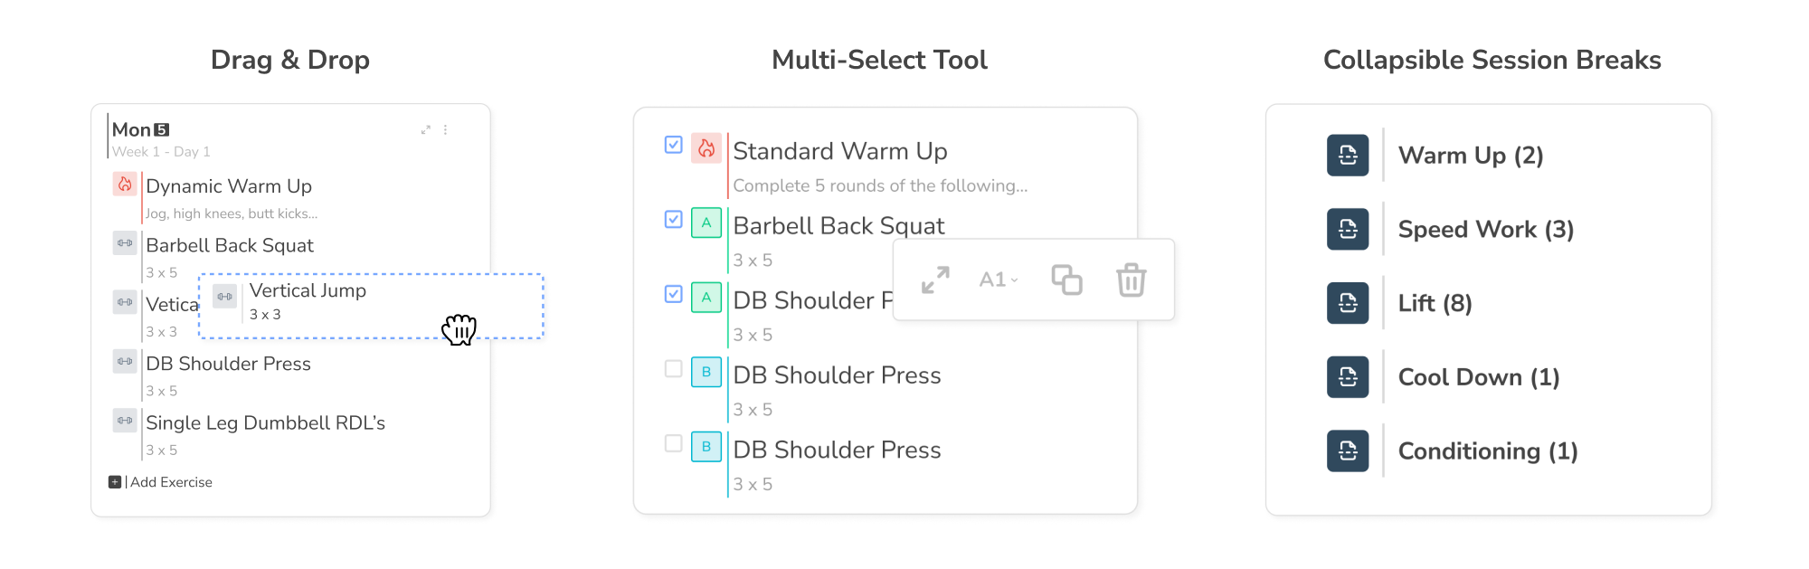The width and height of the screenshot is (1809, 569).
Task: Click the Barbell Back Squat exercise in Mon card
Action: (x=230, y=246)
